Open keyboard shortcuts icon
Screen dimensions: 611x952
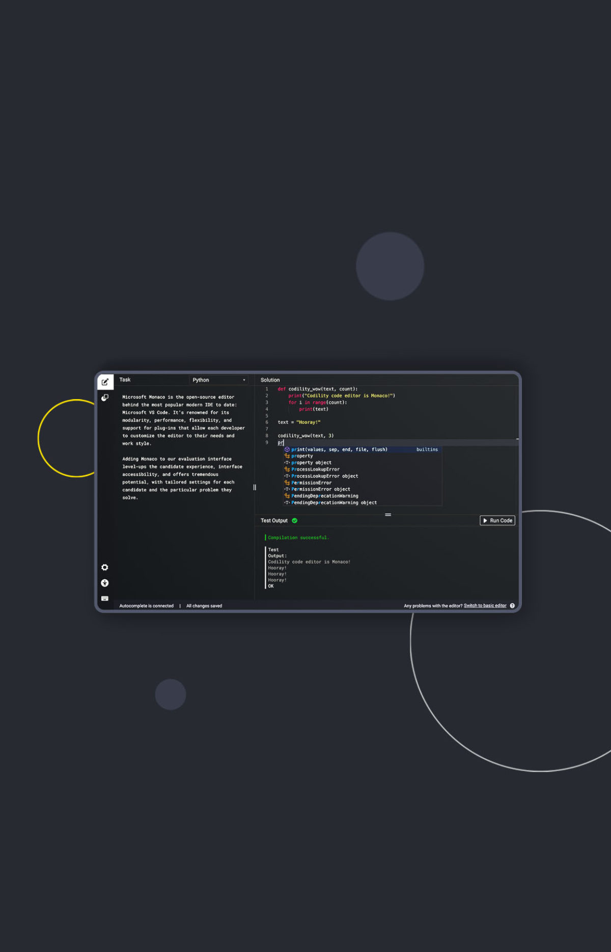pos(105,598)
